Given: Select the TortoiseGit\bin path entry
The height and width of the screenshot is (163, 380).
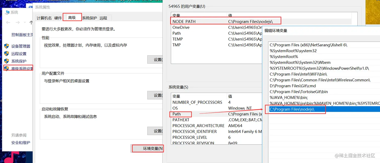Looking at the screenshot, I should pos(324,92).
